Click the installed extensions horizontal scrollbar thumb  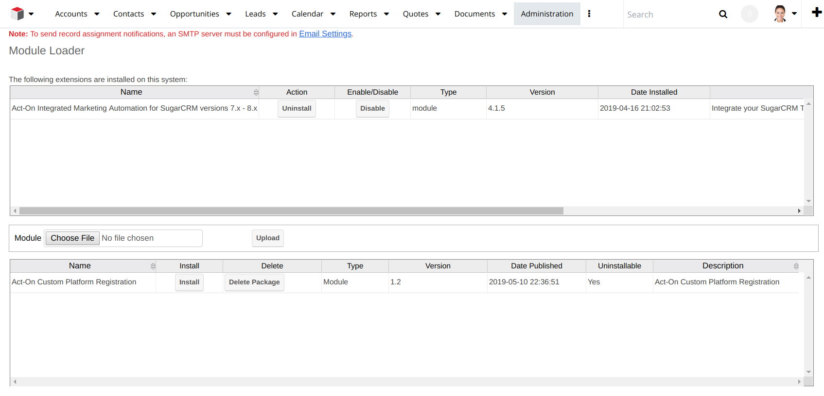coord(291,211)
